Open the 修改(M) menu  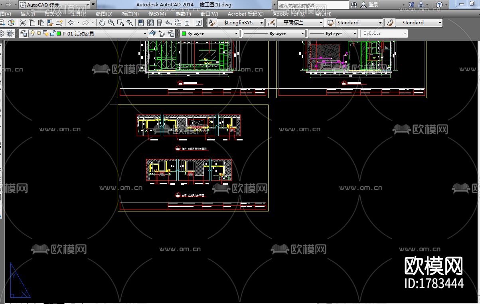pyautogui.click(x=157, y=14)
